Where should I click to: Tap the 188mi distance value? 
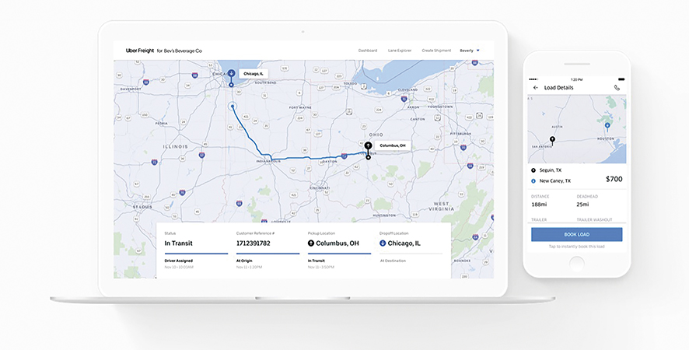[539, 205]
